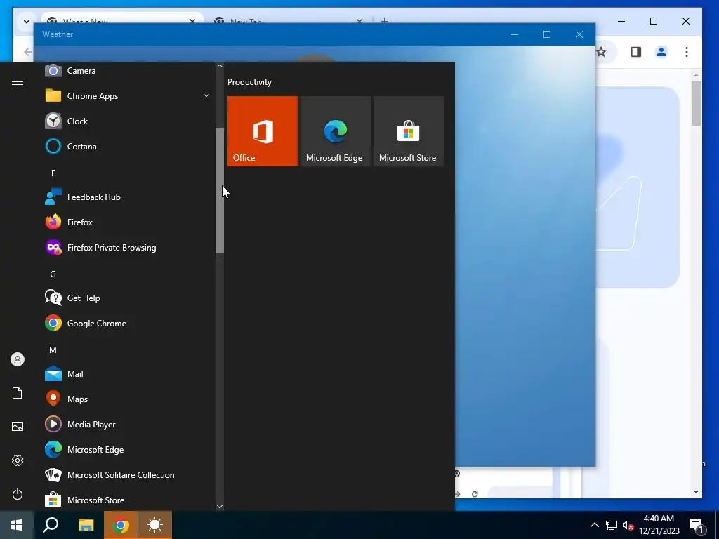Viewport: 719px width, 539px height.
Task: Click the app list scrollbar thumb
Action: coord(220,191)
